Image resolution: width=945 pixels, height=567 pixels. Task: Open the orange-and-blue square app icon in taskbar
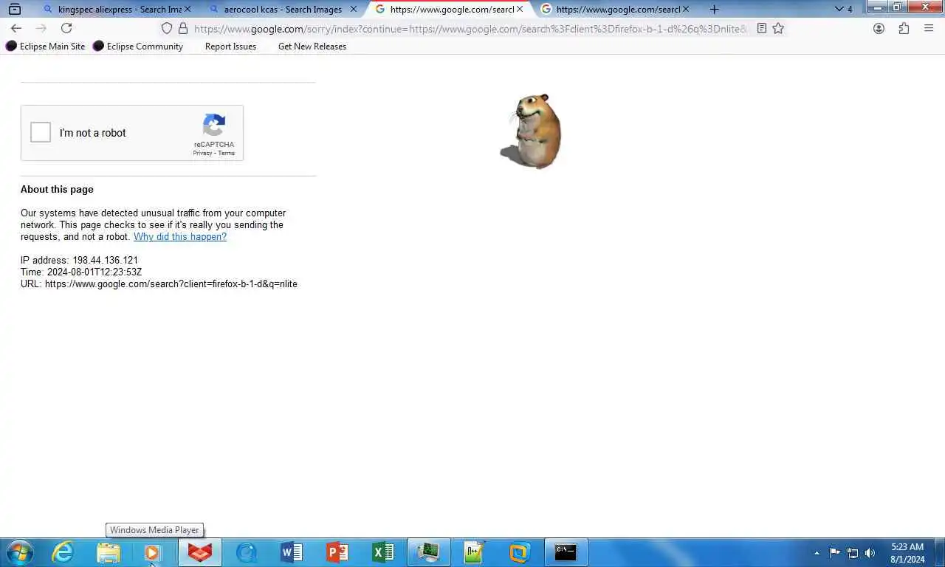pos(520,552)
